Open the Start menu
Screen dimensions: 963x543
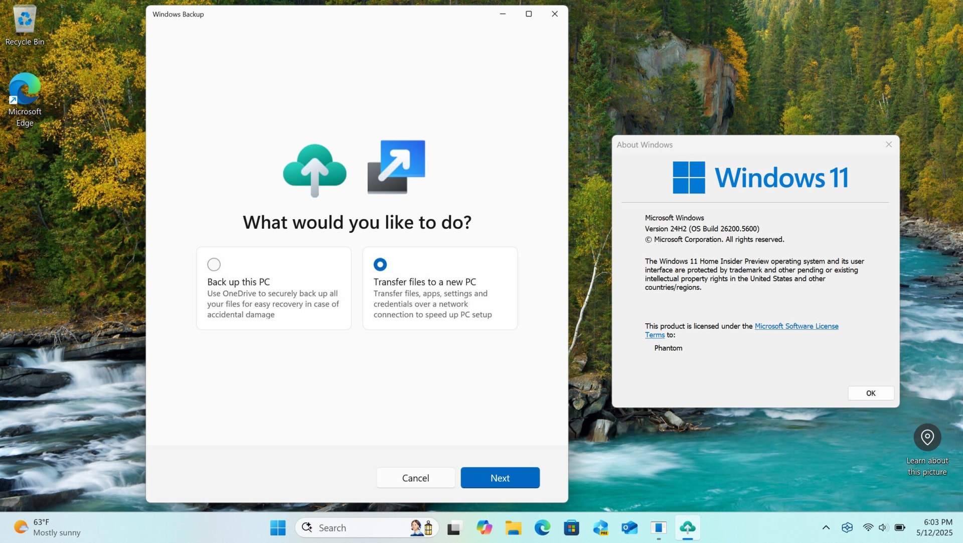coord(277,527)
